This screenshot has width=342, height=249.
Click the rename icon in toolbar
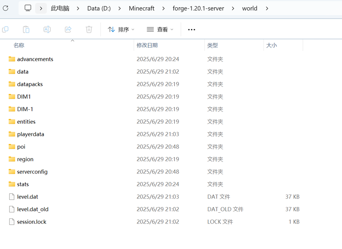pos(47,29)
